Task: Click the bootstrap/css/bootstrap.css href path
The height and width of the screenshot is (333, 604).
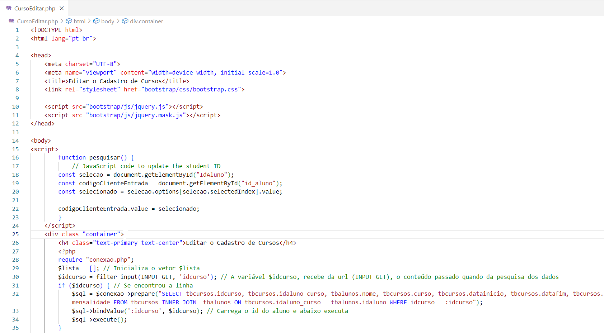Action: 191,90
